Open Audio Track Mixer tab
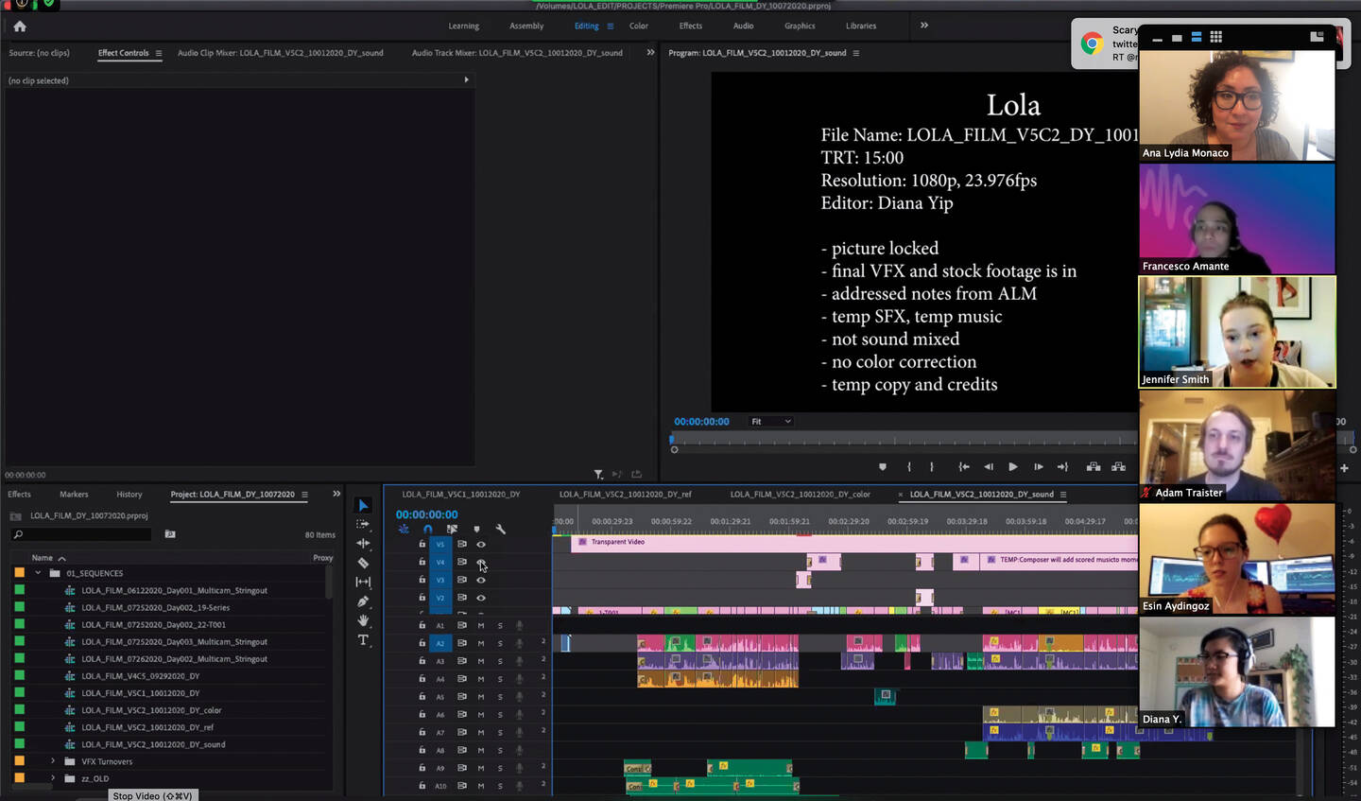The image size is (1361, 801). pyautogui.click(x=517, y=53)
